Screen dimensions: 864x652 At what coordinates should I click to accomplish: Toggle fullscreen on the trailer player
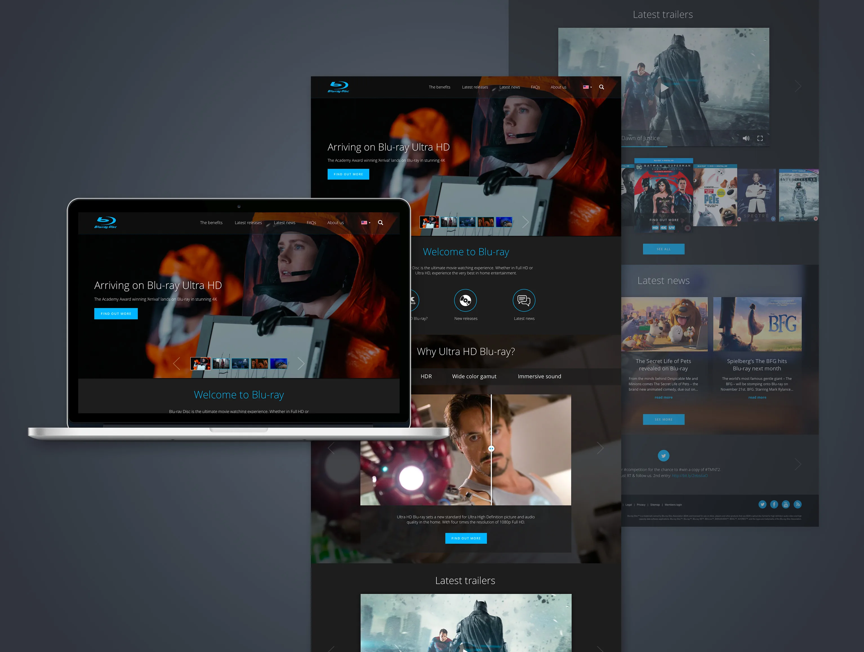point(760,138)
